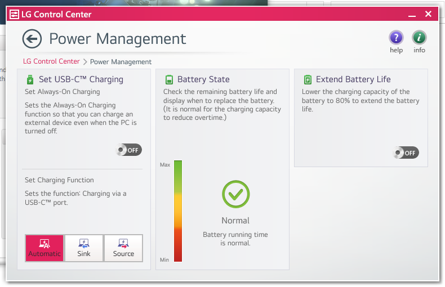This screenshot has width=445, height=287.
Task: Open the purple help icon
Action: pos(396,38)
